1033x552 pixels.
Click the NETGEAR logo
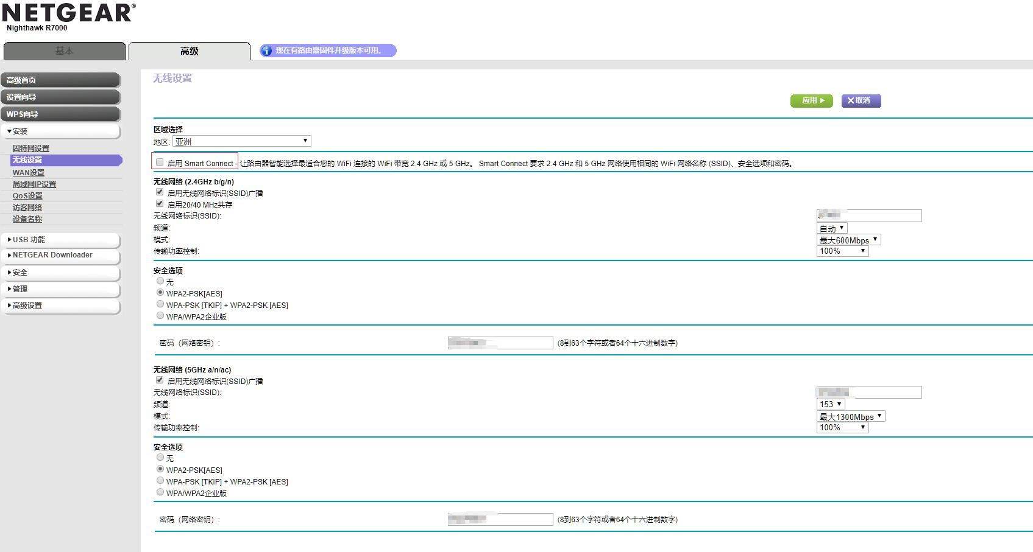tap(68, 13)
